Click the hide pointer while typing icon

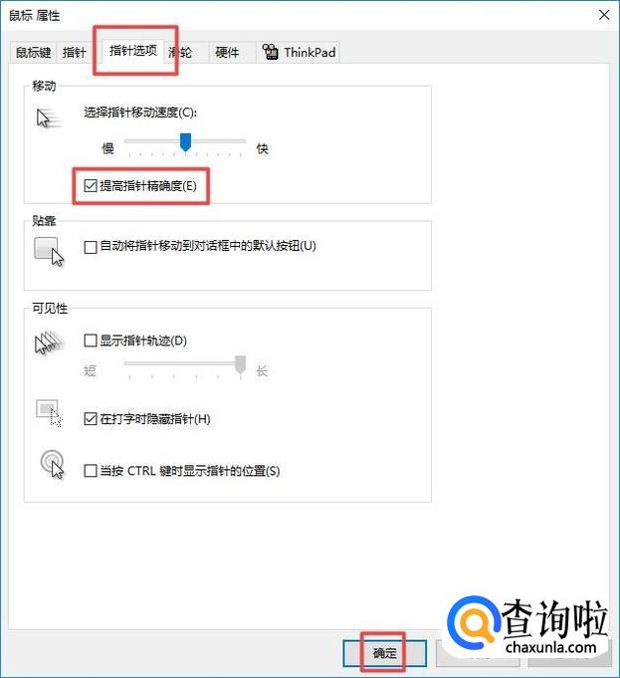point(49,413)
